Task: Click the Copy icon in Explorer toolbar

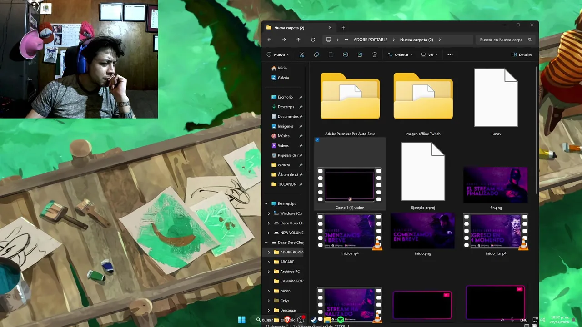Action: tap(316, 54)
